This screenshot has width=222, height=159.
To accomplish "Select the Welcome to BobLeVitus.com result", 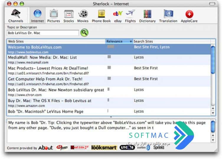I will (109, 49).
